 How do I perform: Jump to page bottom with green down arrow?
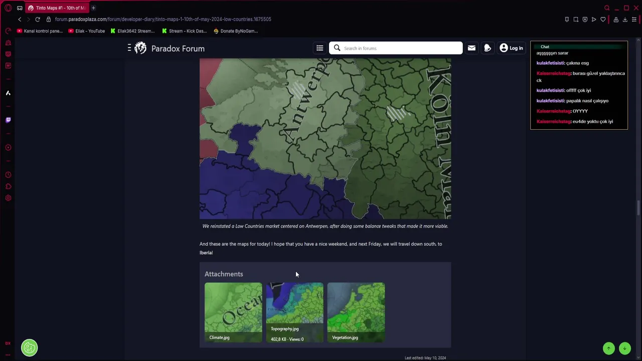pyautogui.click(x=625, y=348)
